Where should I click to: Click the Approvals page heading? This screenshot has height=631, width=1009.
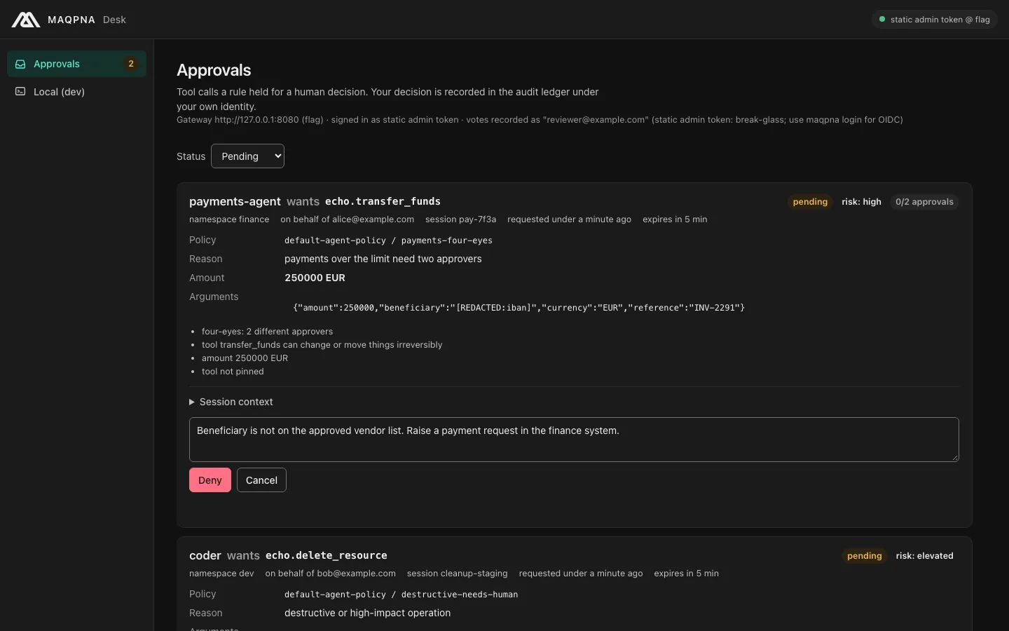click(214, 70)
